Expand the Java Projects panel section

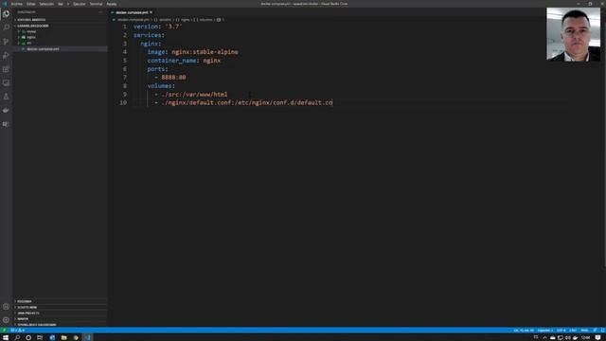coord(61,314)
